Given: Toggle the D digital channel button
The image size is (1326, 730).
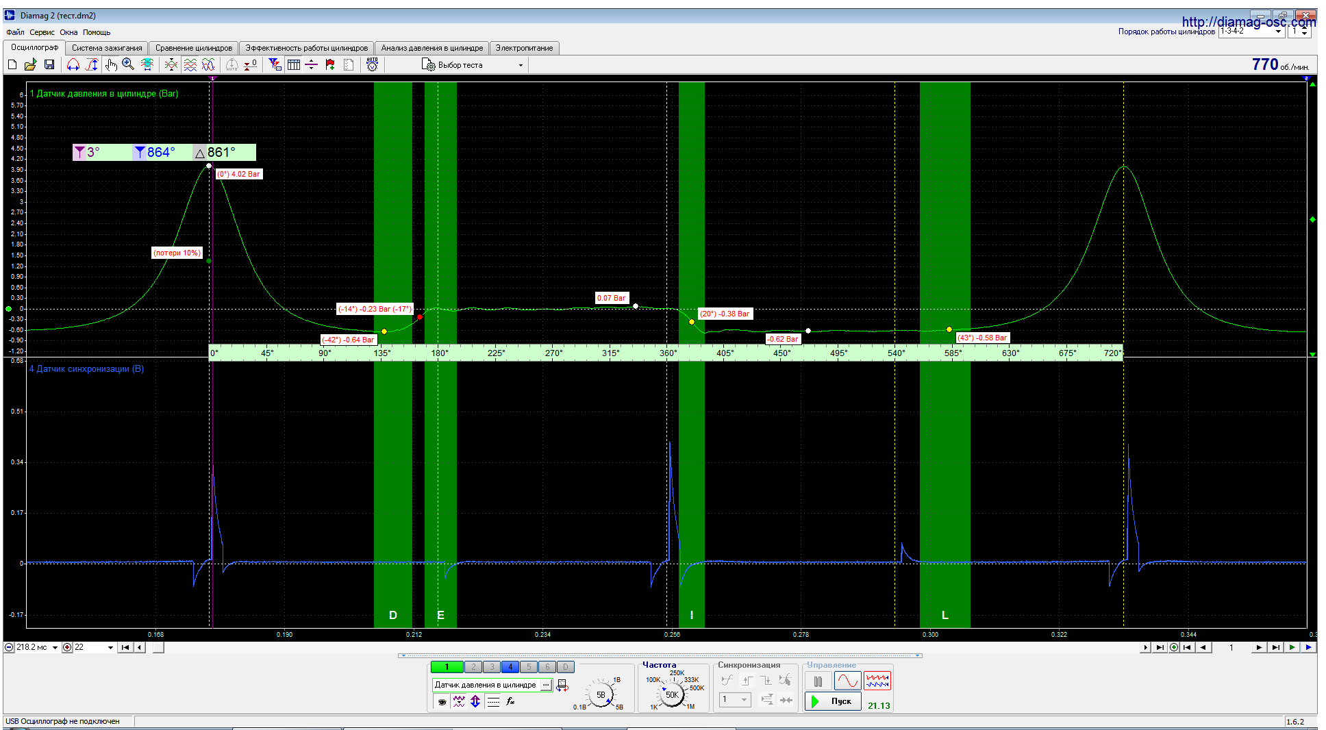Looking at the screenshot, I should pos(566,667).
